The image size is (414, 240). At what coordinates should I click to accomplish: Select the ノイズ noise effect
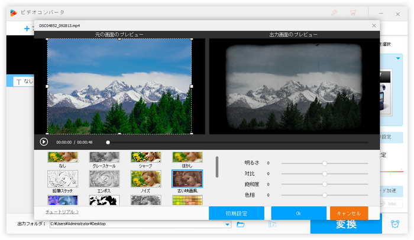pyautogui.click(x=145, y=178)
